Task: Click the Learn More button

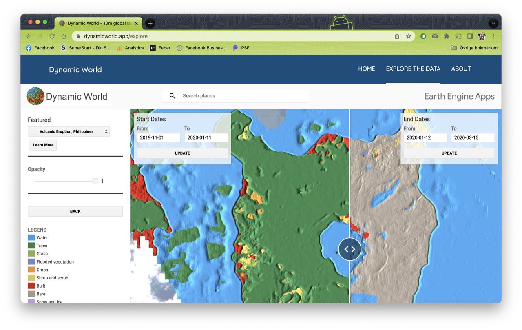Action: pyautogui.click(x=43, y=145)
